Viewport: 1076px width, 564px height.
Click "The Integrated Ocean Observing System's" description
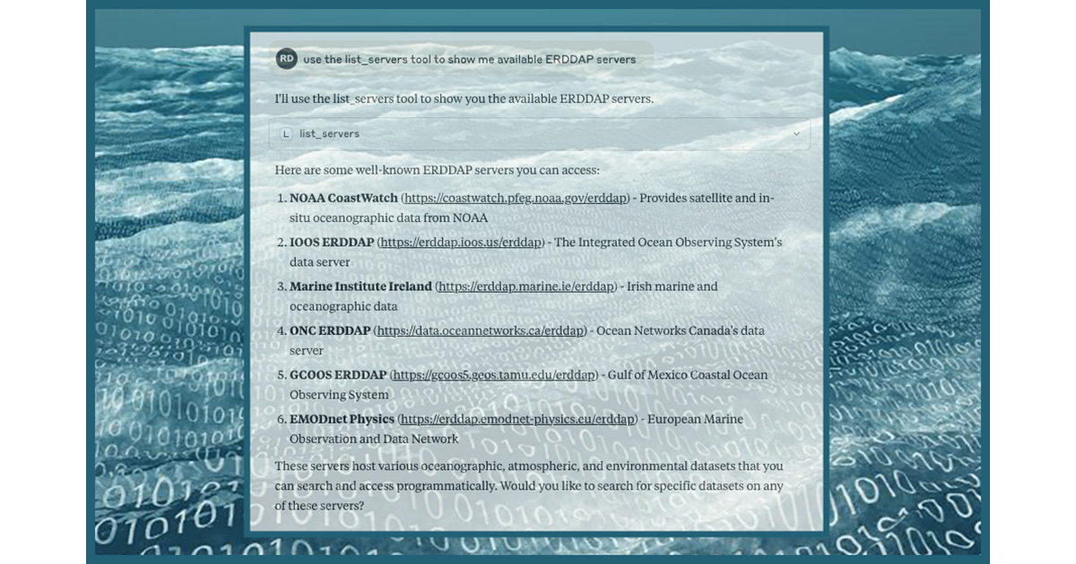668,243
